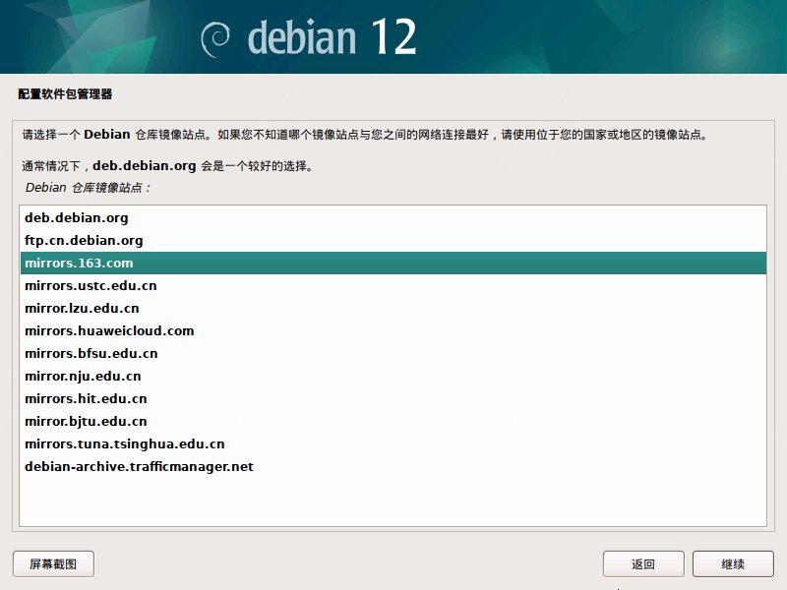Select the mirrors.tuna.tsinghua.edu.cn mirror

tap(124, 443)
